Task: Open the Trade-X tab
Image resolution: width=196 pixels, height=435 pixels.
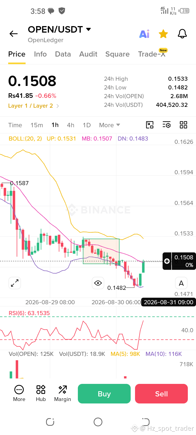Action: (152, 54)
